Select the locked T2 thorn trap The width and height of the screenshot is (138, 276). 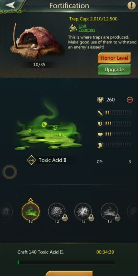pos(57,212)
